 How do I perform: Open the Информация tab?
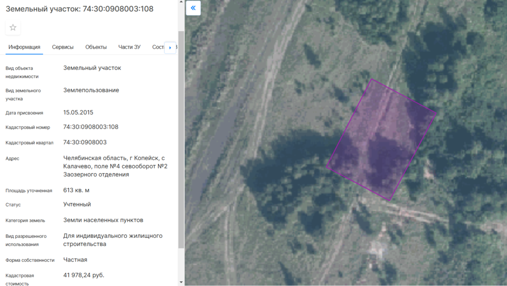click(x=24, y=47)
